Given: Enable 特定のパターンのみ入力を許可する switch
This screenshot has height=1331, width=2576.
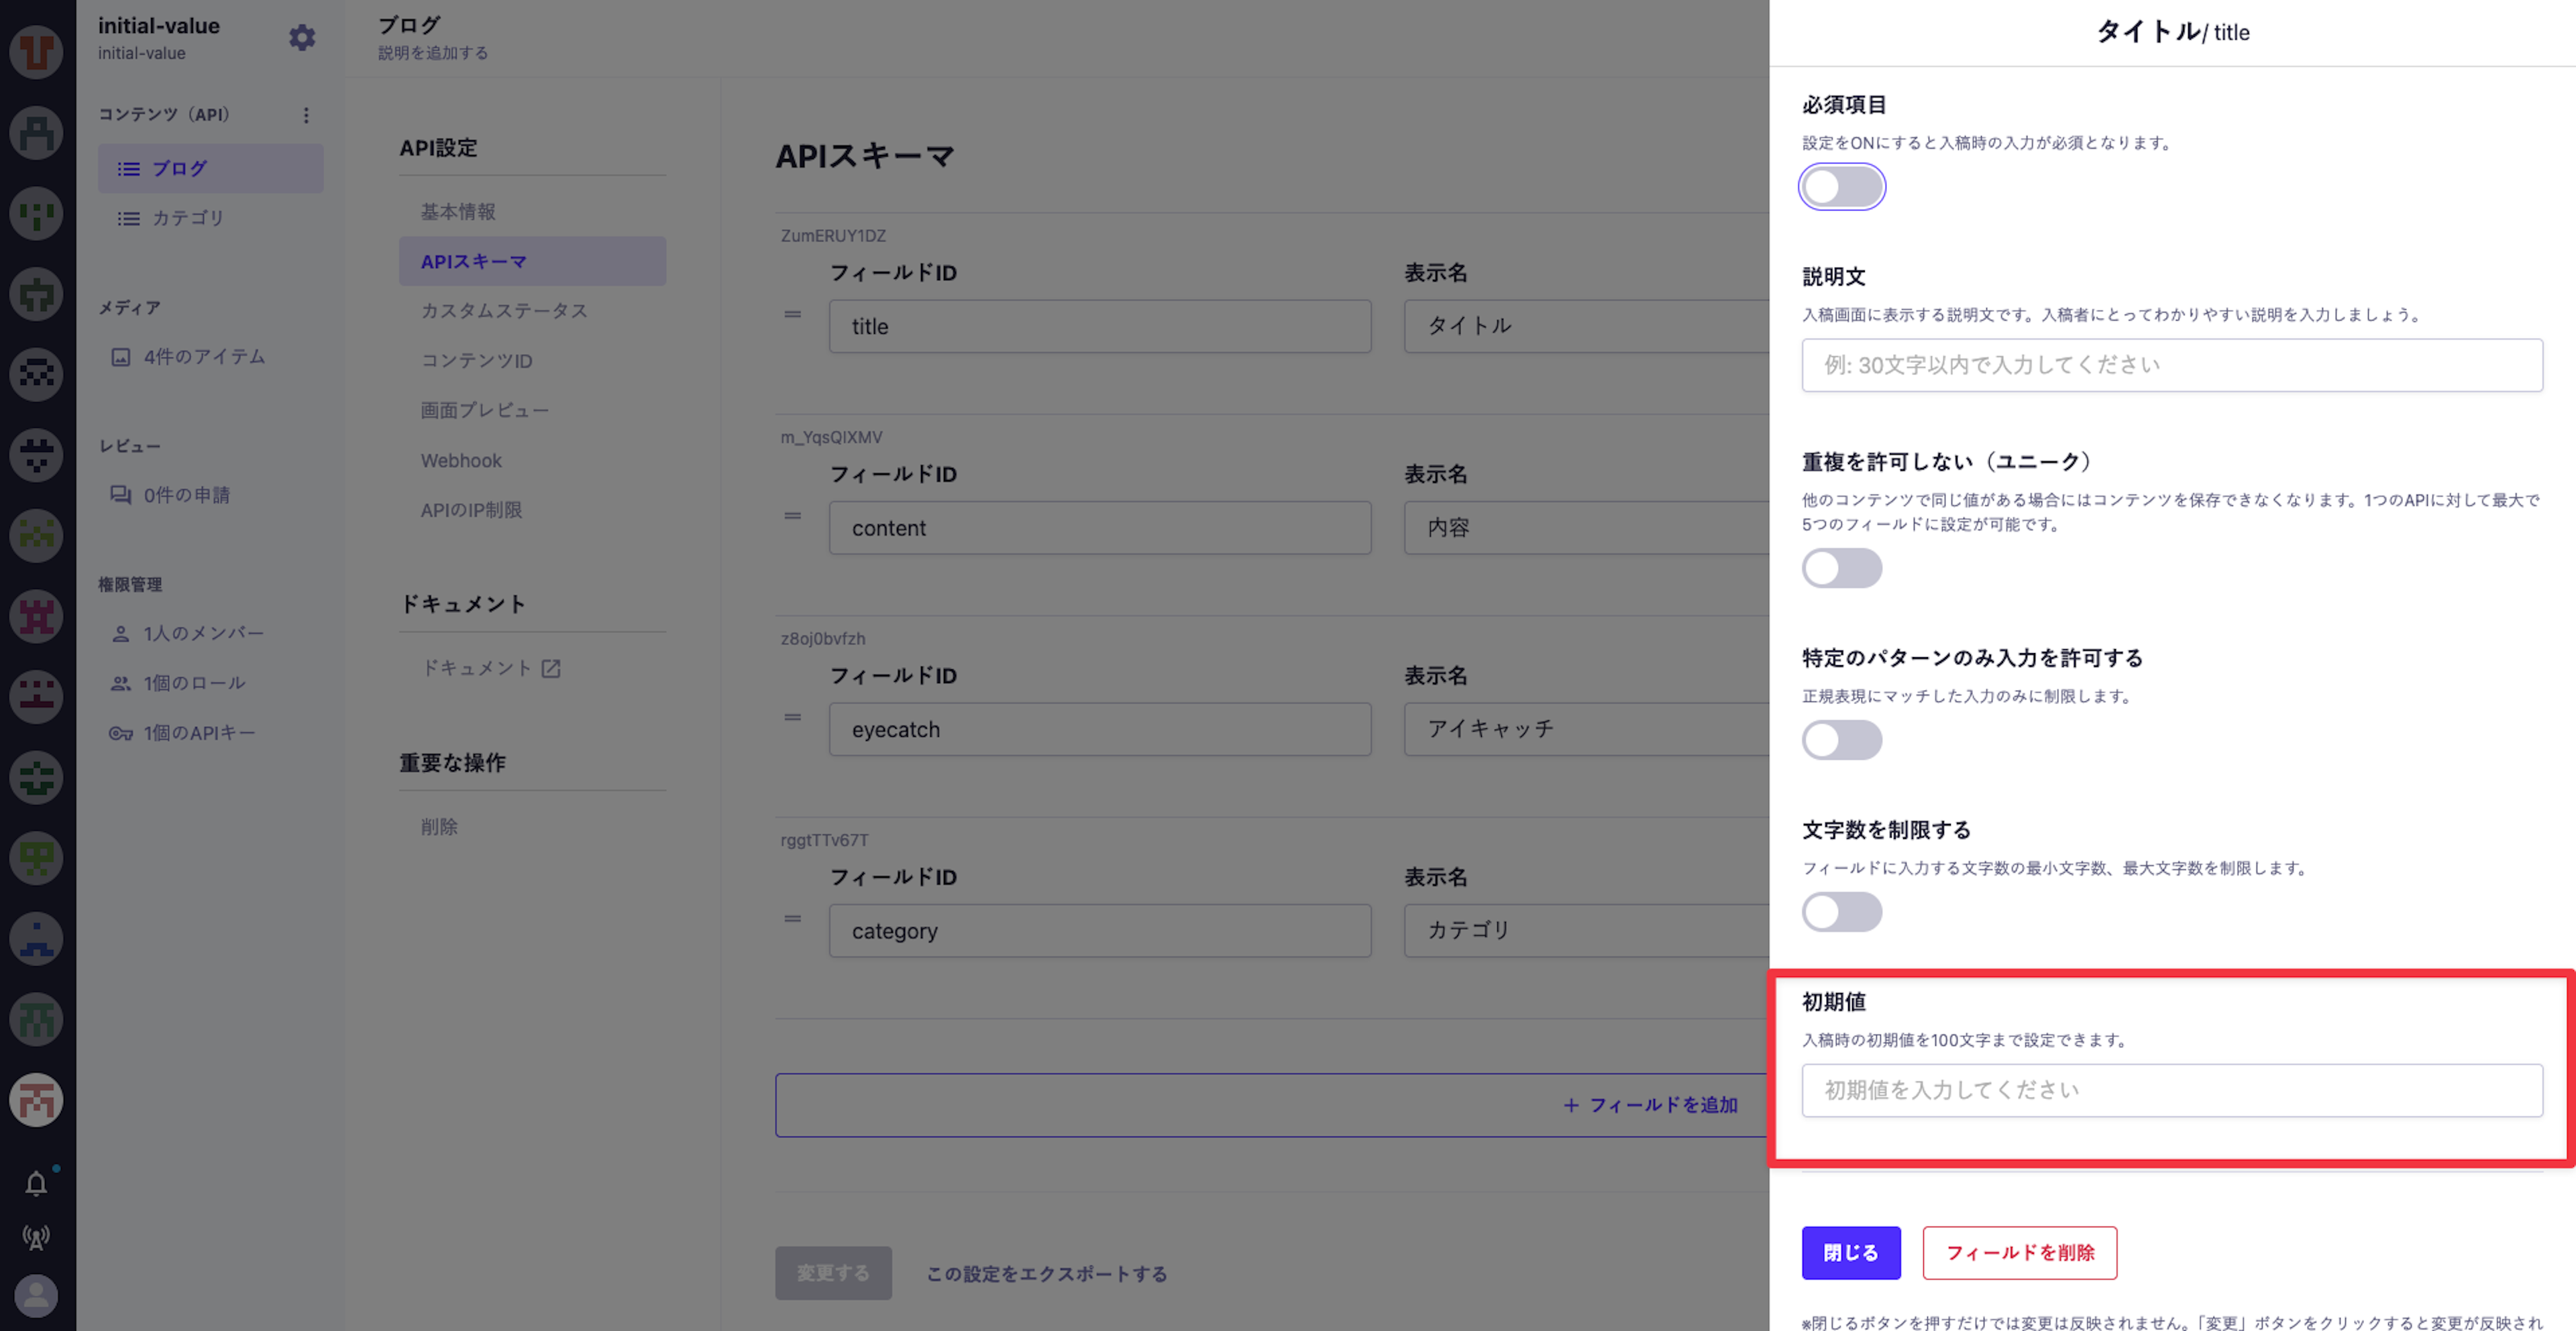Looking at the screenshot, I should (x=1842, y=740).
